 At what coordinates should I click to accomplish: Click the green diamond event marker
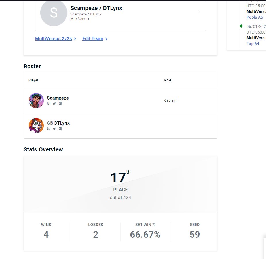[241, 26]
